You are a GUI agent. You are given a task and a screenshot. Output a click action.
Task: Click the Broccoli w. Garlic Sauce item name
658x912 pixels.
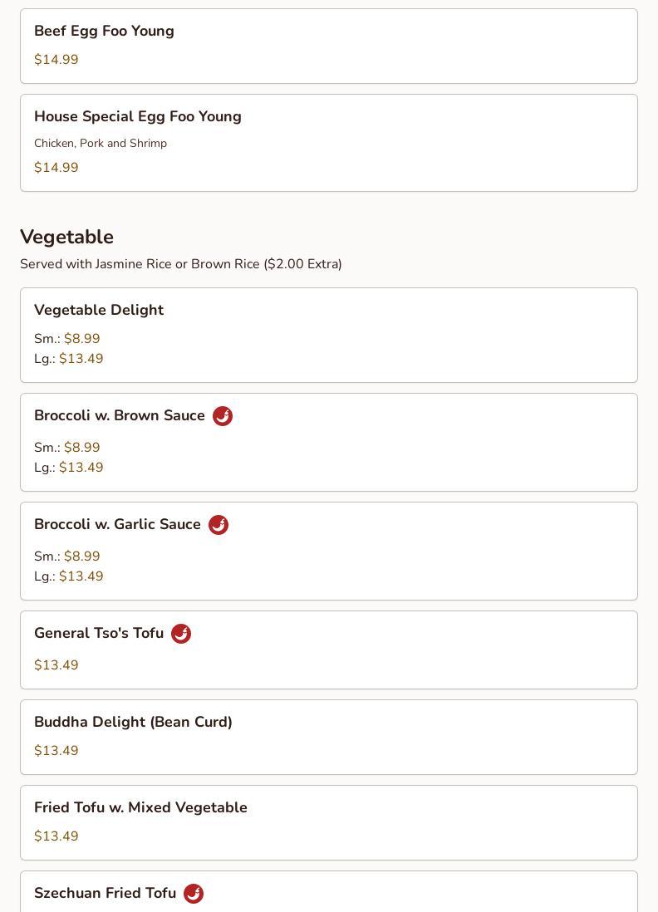point(117,525)
